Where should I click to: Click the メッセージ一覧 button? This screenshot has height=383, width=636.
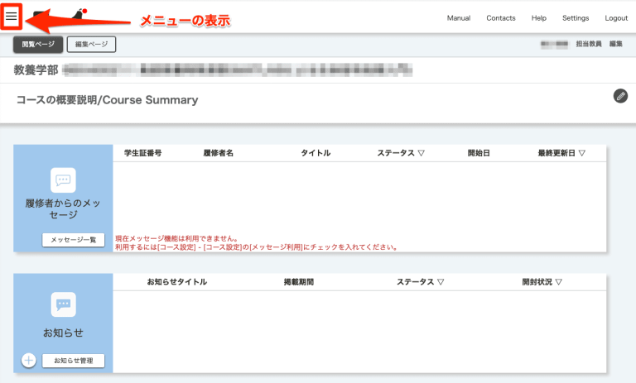coord(74,240)
